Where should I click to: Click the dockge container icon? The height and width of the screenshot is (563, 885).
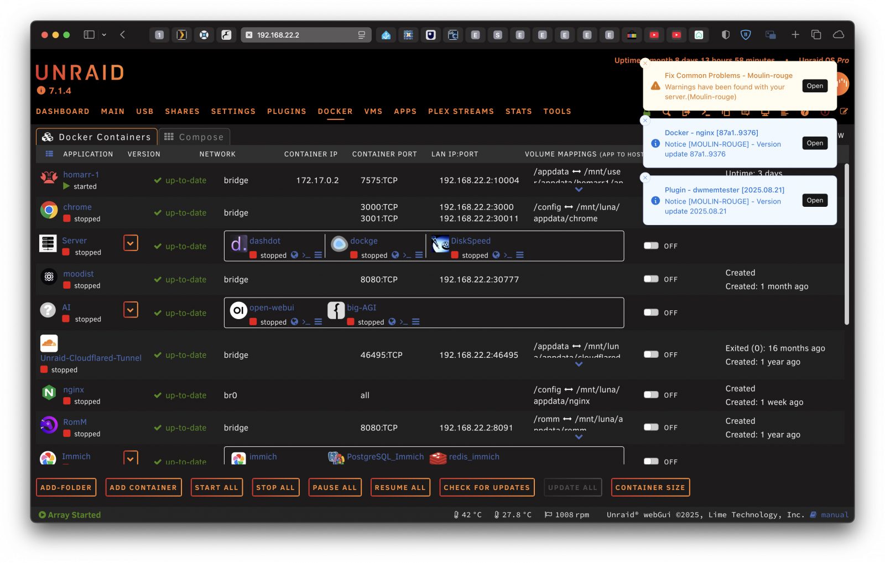[339, 244]
